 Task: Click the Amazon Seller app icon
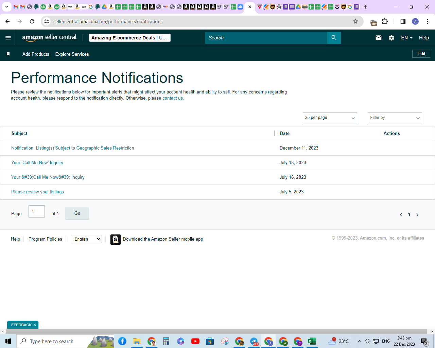click(x=116, y=240)
